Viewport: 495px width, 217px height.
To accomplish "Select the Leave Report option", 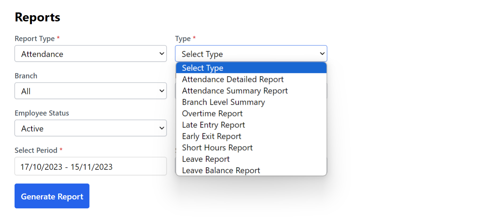I will [x=205, y=159].
